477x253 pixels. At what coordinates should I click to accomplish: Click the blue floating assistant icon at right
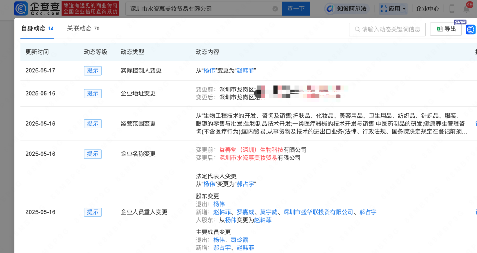coord(471,30)
